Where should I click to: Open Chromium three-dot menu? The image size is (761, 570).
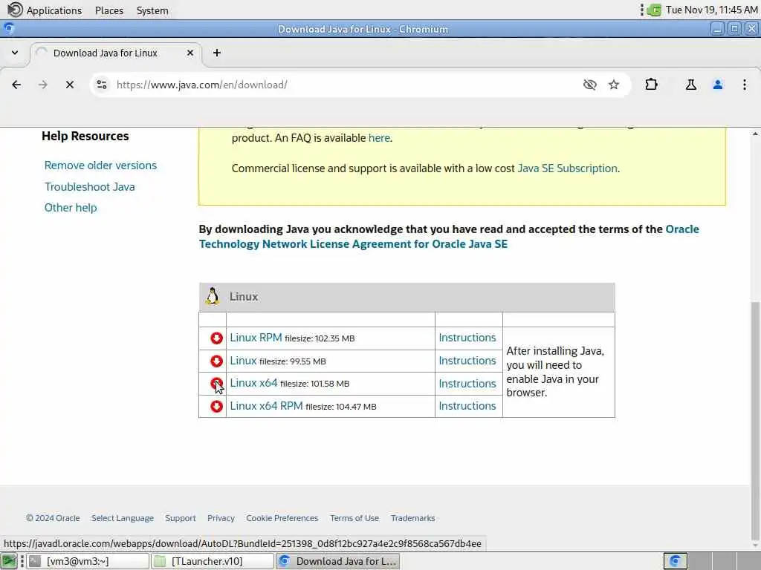tap(745, 85)
